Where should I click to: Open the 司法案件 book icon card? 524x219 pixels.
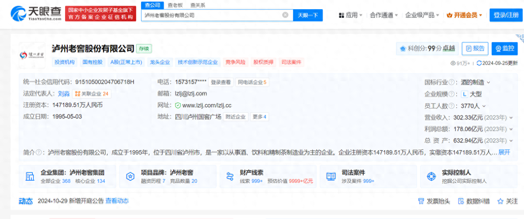pos(331,176)
